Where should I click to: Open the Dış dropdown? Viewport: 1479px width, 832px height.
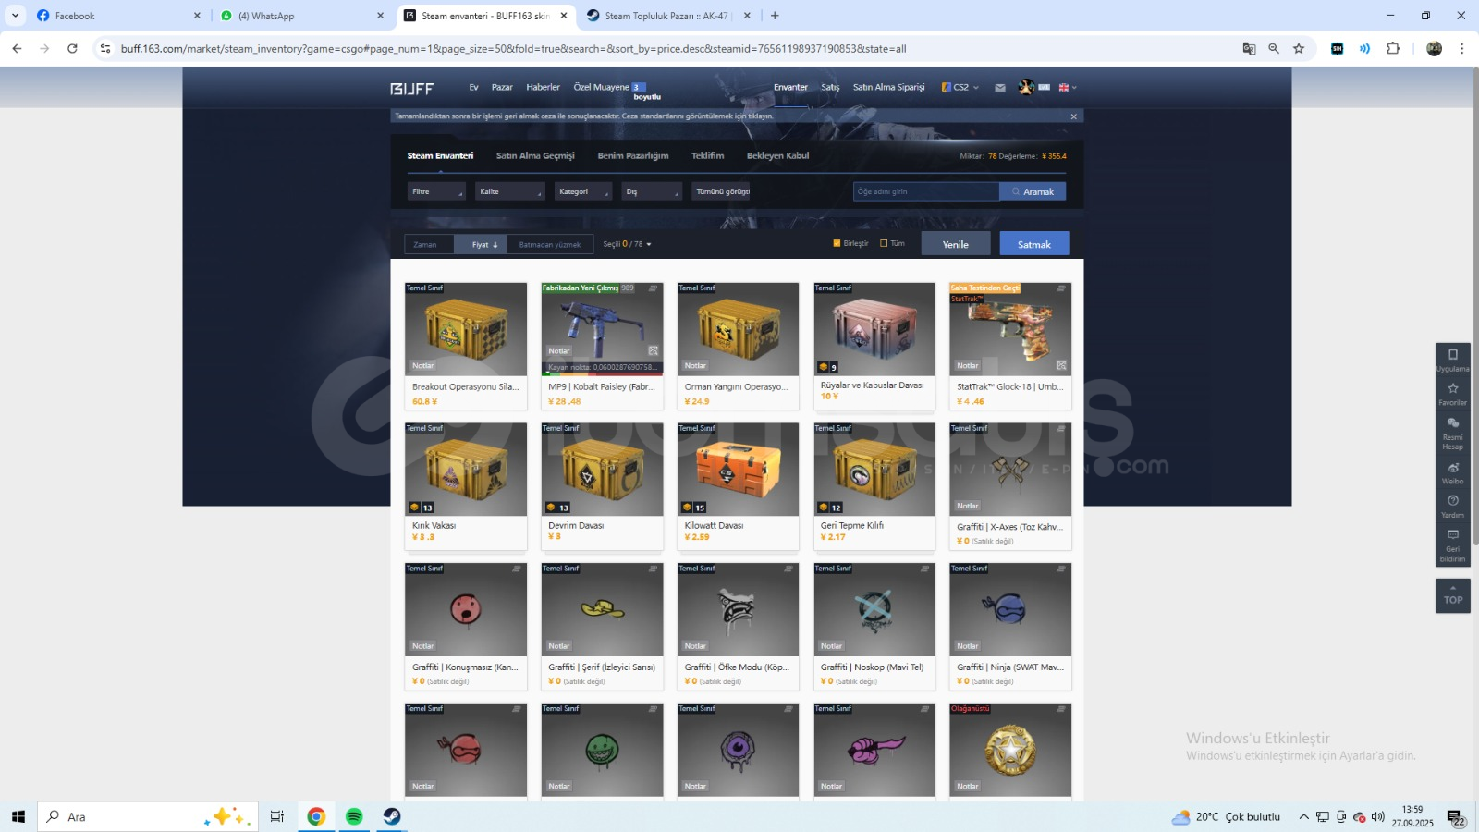tap(652, 191)
